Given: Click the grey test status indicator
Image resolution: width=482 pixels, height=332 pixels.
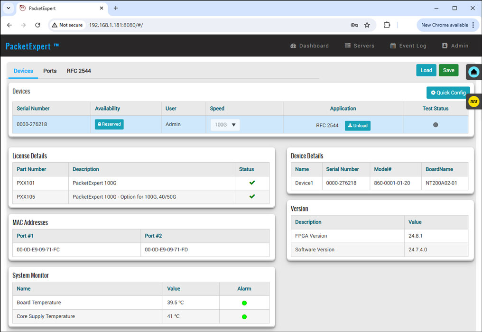Looking at the screenshot, I should [x=436, y=125].
